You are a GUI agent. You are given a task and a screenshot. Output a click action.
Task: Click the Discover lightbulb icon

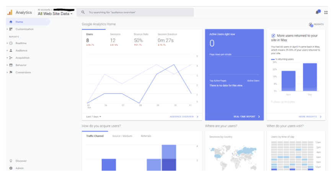[x=11, y=161]
